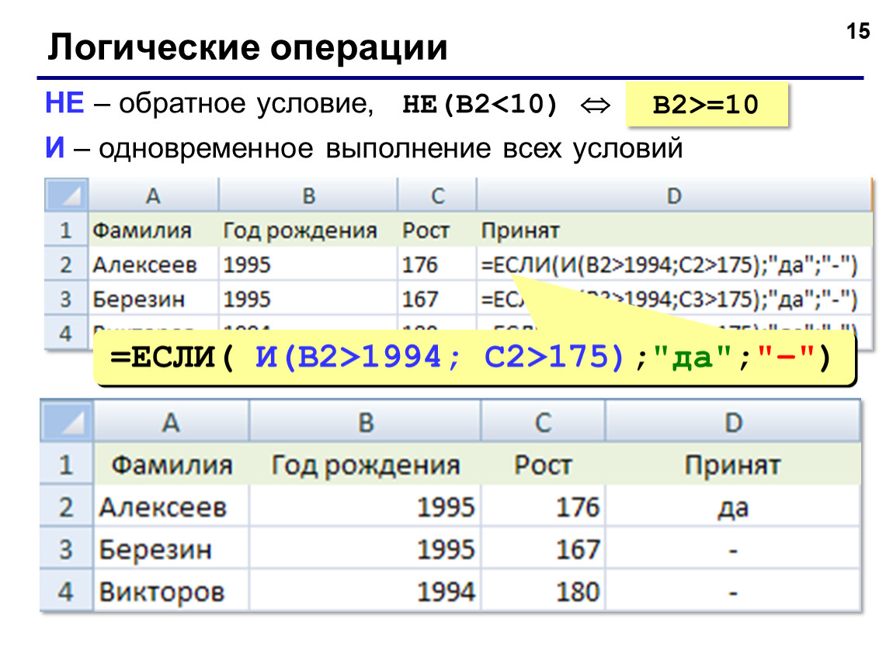The width and height of the screenshot is (893, 670).
Task: Click the =ЕСЛИ formula cell in row 2
Action: [674, 264]
